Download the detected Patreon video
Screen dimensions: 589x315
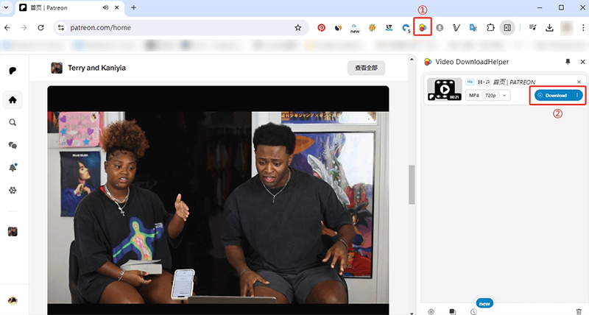tap(553, 96)
